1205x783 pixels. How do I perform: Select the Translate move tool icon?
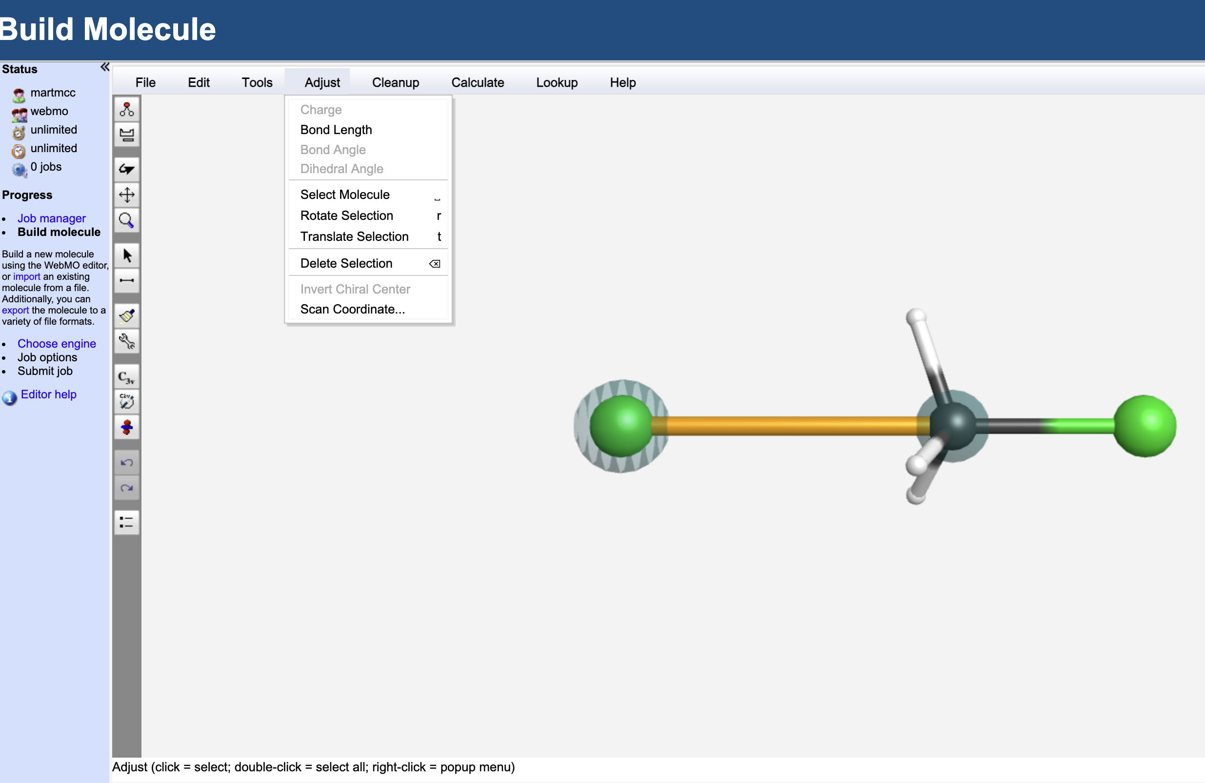pos(126,195)
